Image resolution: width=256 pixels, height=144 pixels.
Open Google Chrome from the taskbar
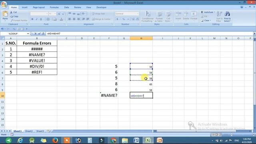(113, 140)
